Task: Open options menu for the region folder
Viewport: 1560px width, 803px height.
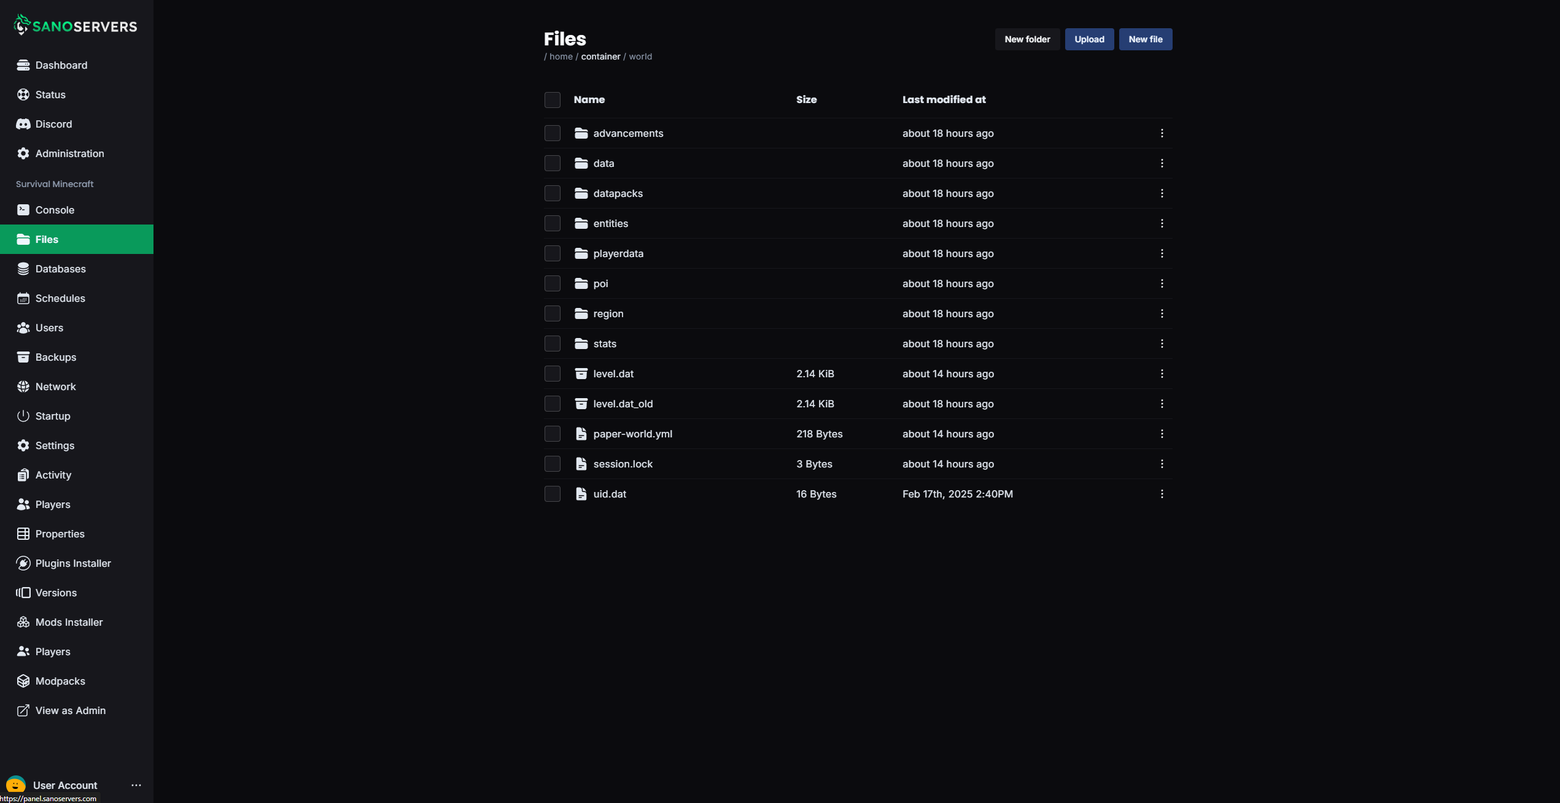Action: point(1162,313)
